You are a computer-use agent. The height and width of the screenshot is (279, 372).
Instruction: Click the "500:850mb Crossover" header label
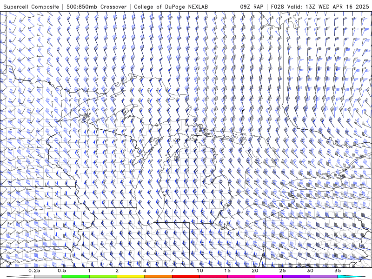point(96,7)
